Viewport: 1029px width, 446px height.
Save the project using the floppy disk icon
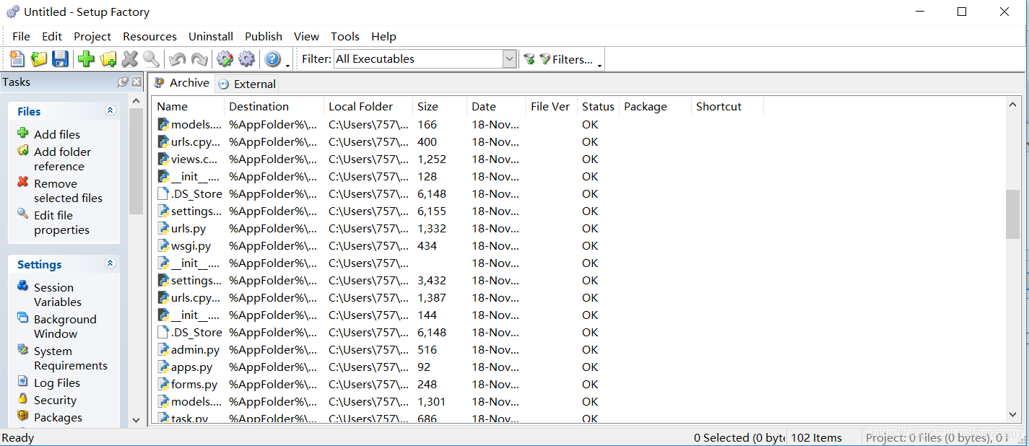point(61,59)
